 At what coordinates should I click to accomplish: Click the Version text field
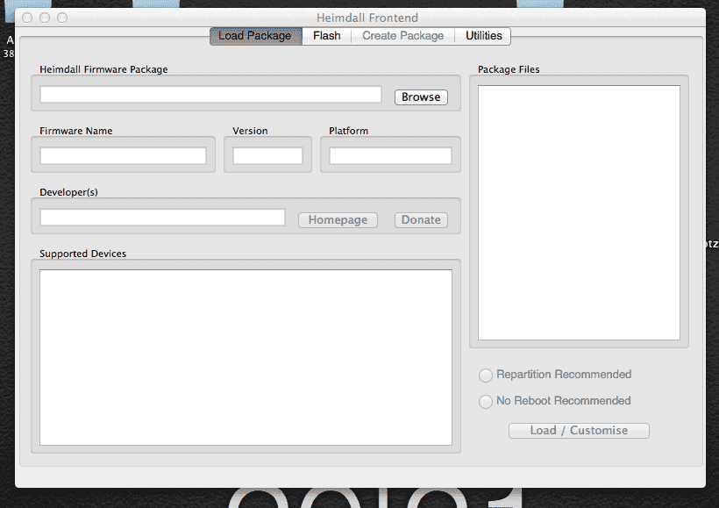pos(267,156)
